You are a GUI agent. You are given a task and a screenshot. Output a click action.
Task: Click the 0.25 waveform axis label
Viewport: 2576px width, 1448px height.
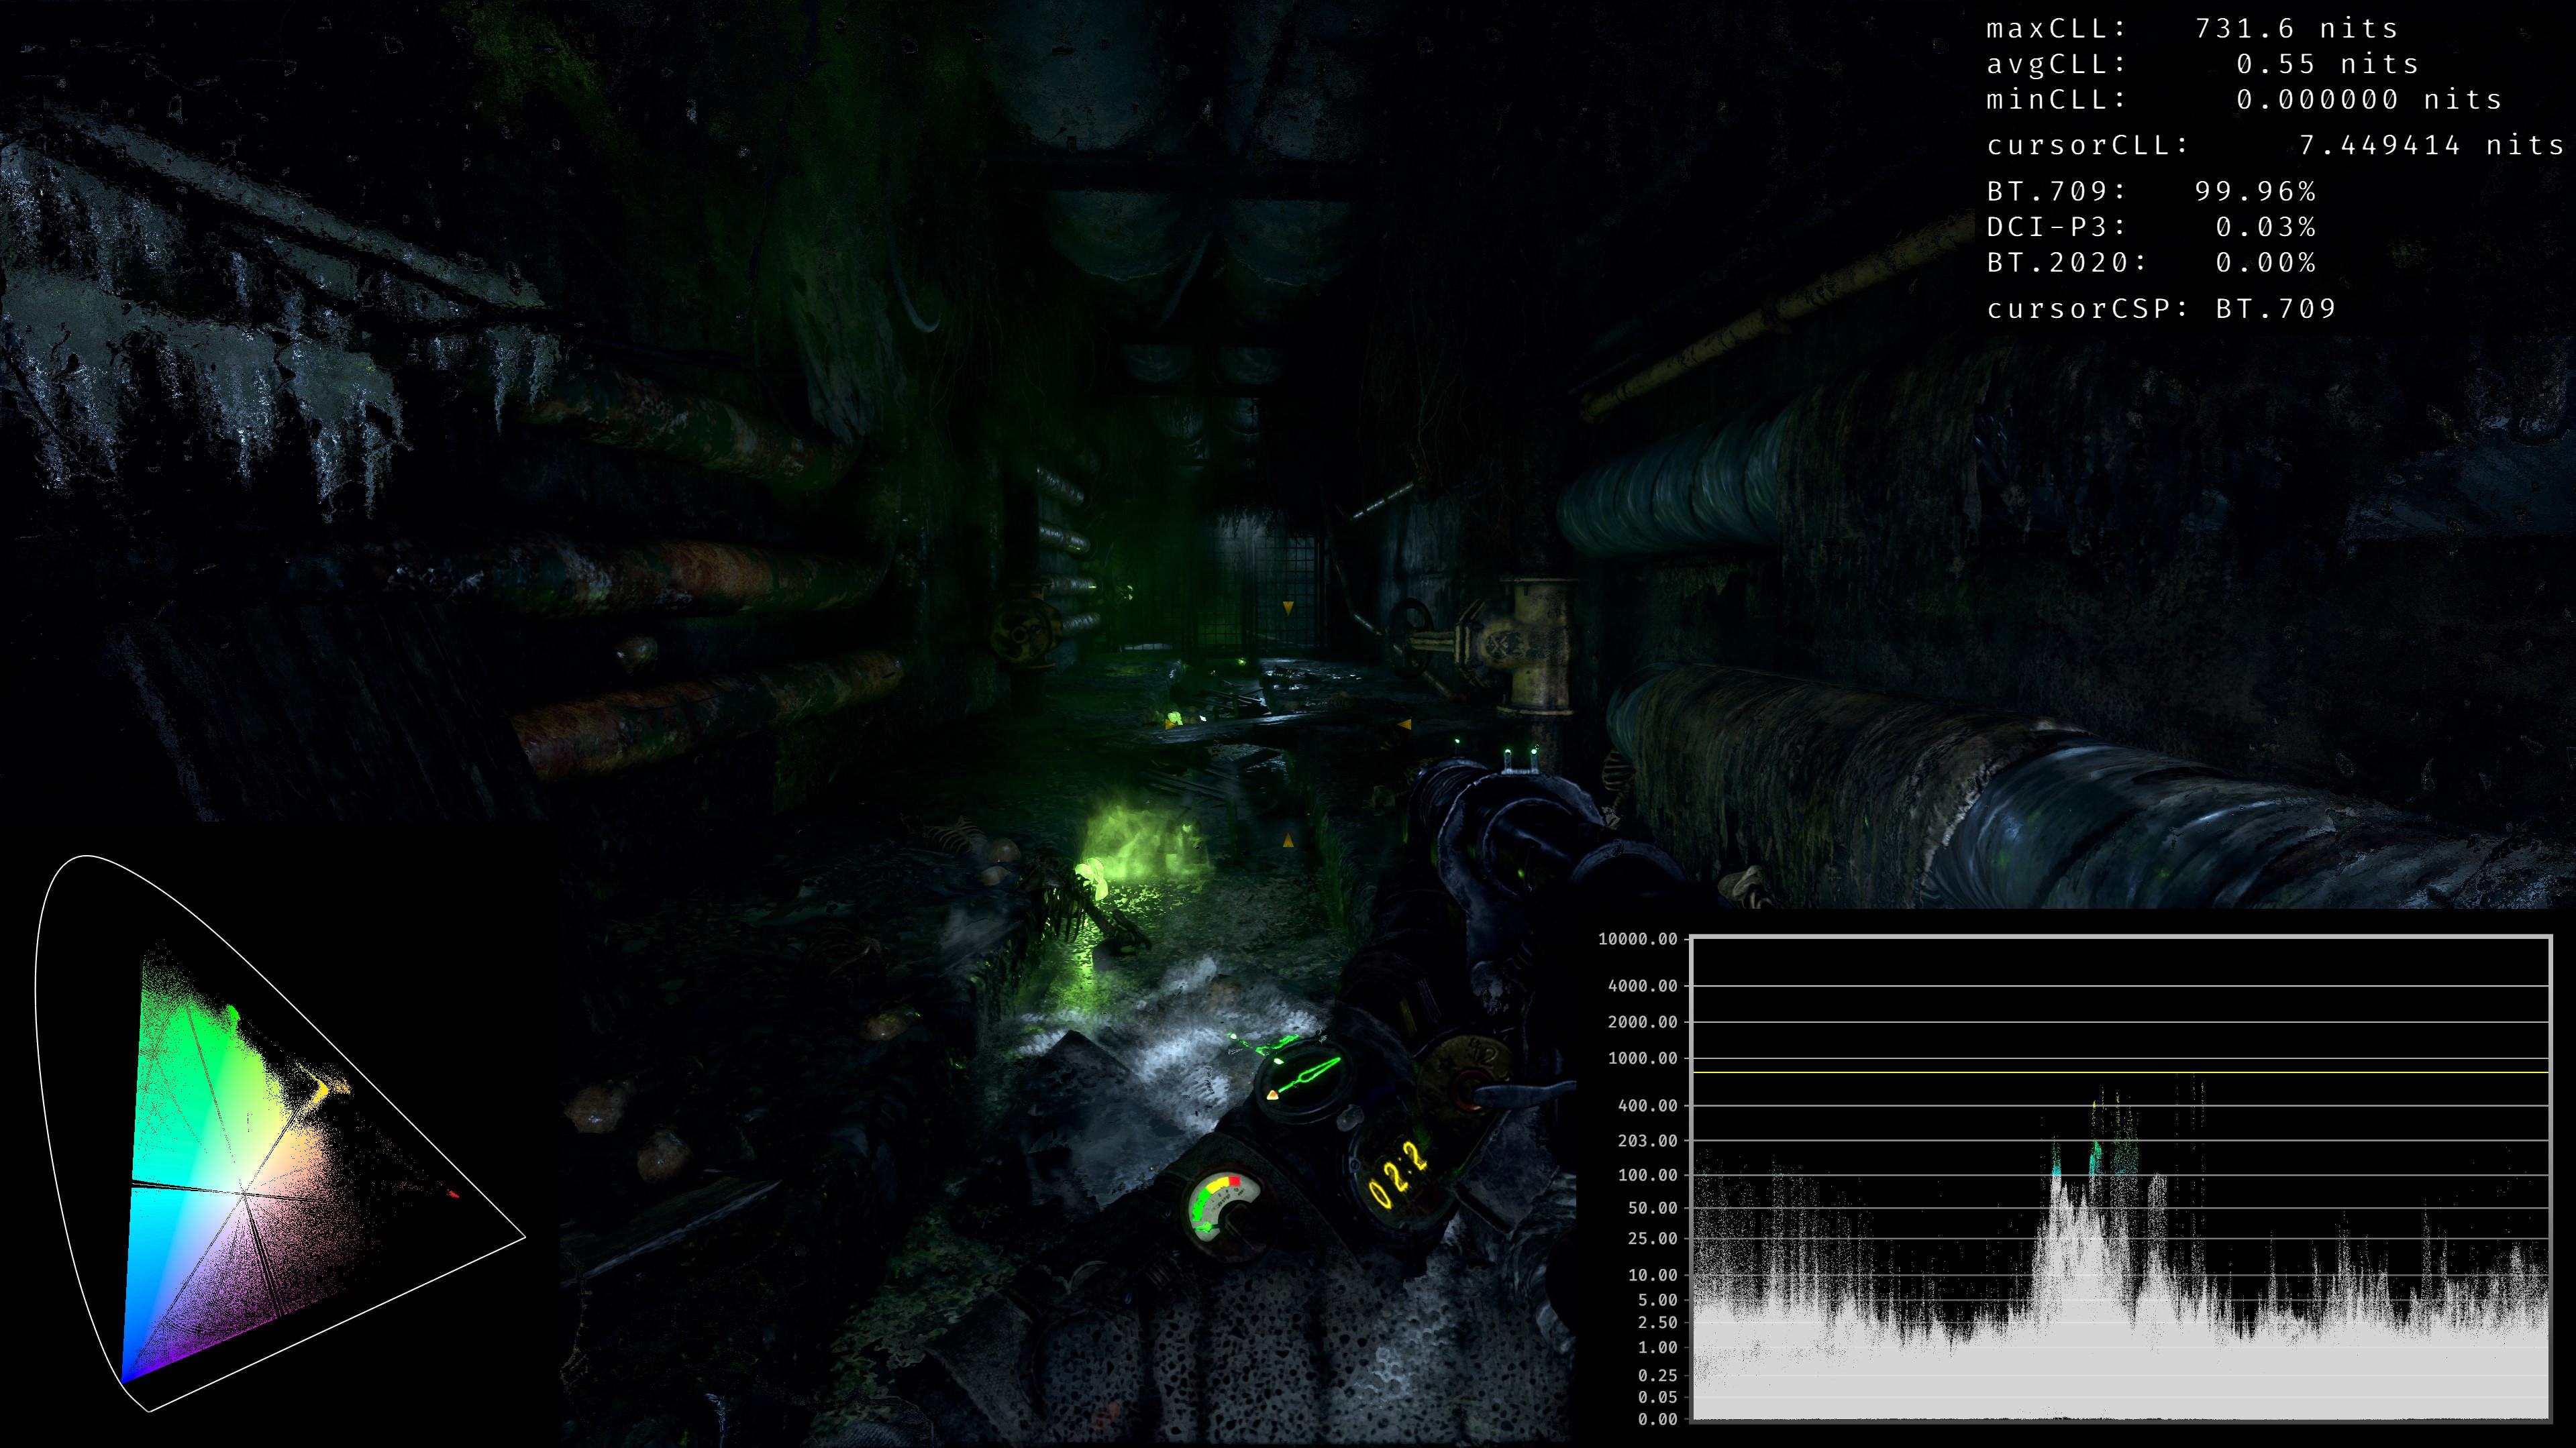(1657, 1375)
